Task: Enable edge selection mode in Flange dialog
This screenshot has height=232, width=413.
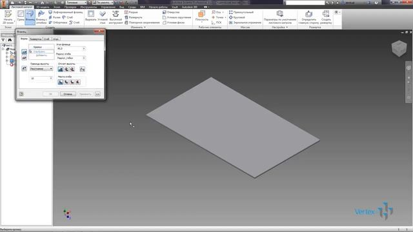Action: click(x=25, y=52)
